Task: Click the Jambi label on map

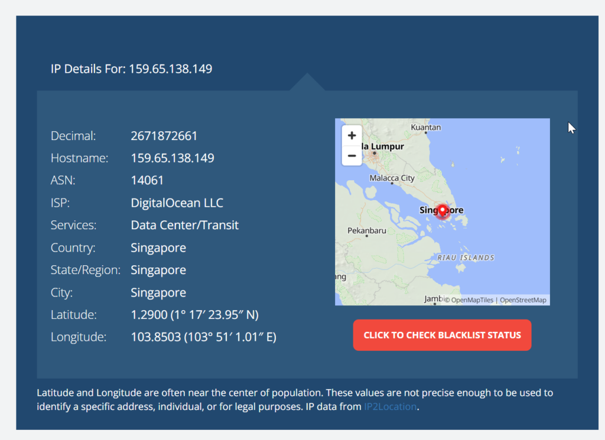Action: [433, 299]
